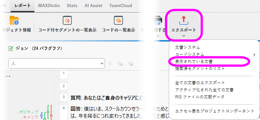Click the edit mode icon beside ジョン
Image resolution: width=260 pixels, height=120 pixels.
point(11,49)
